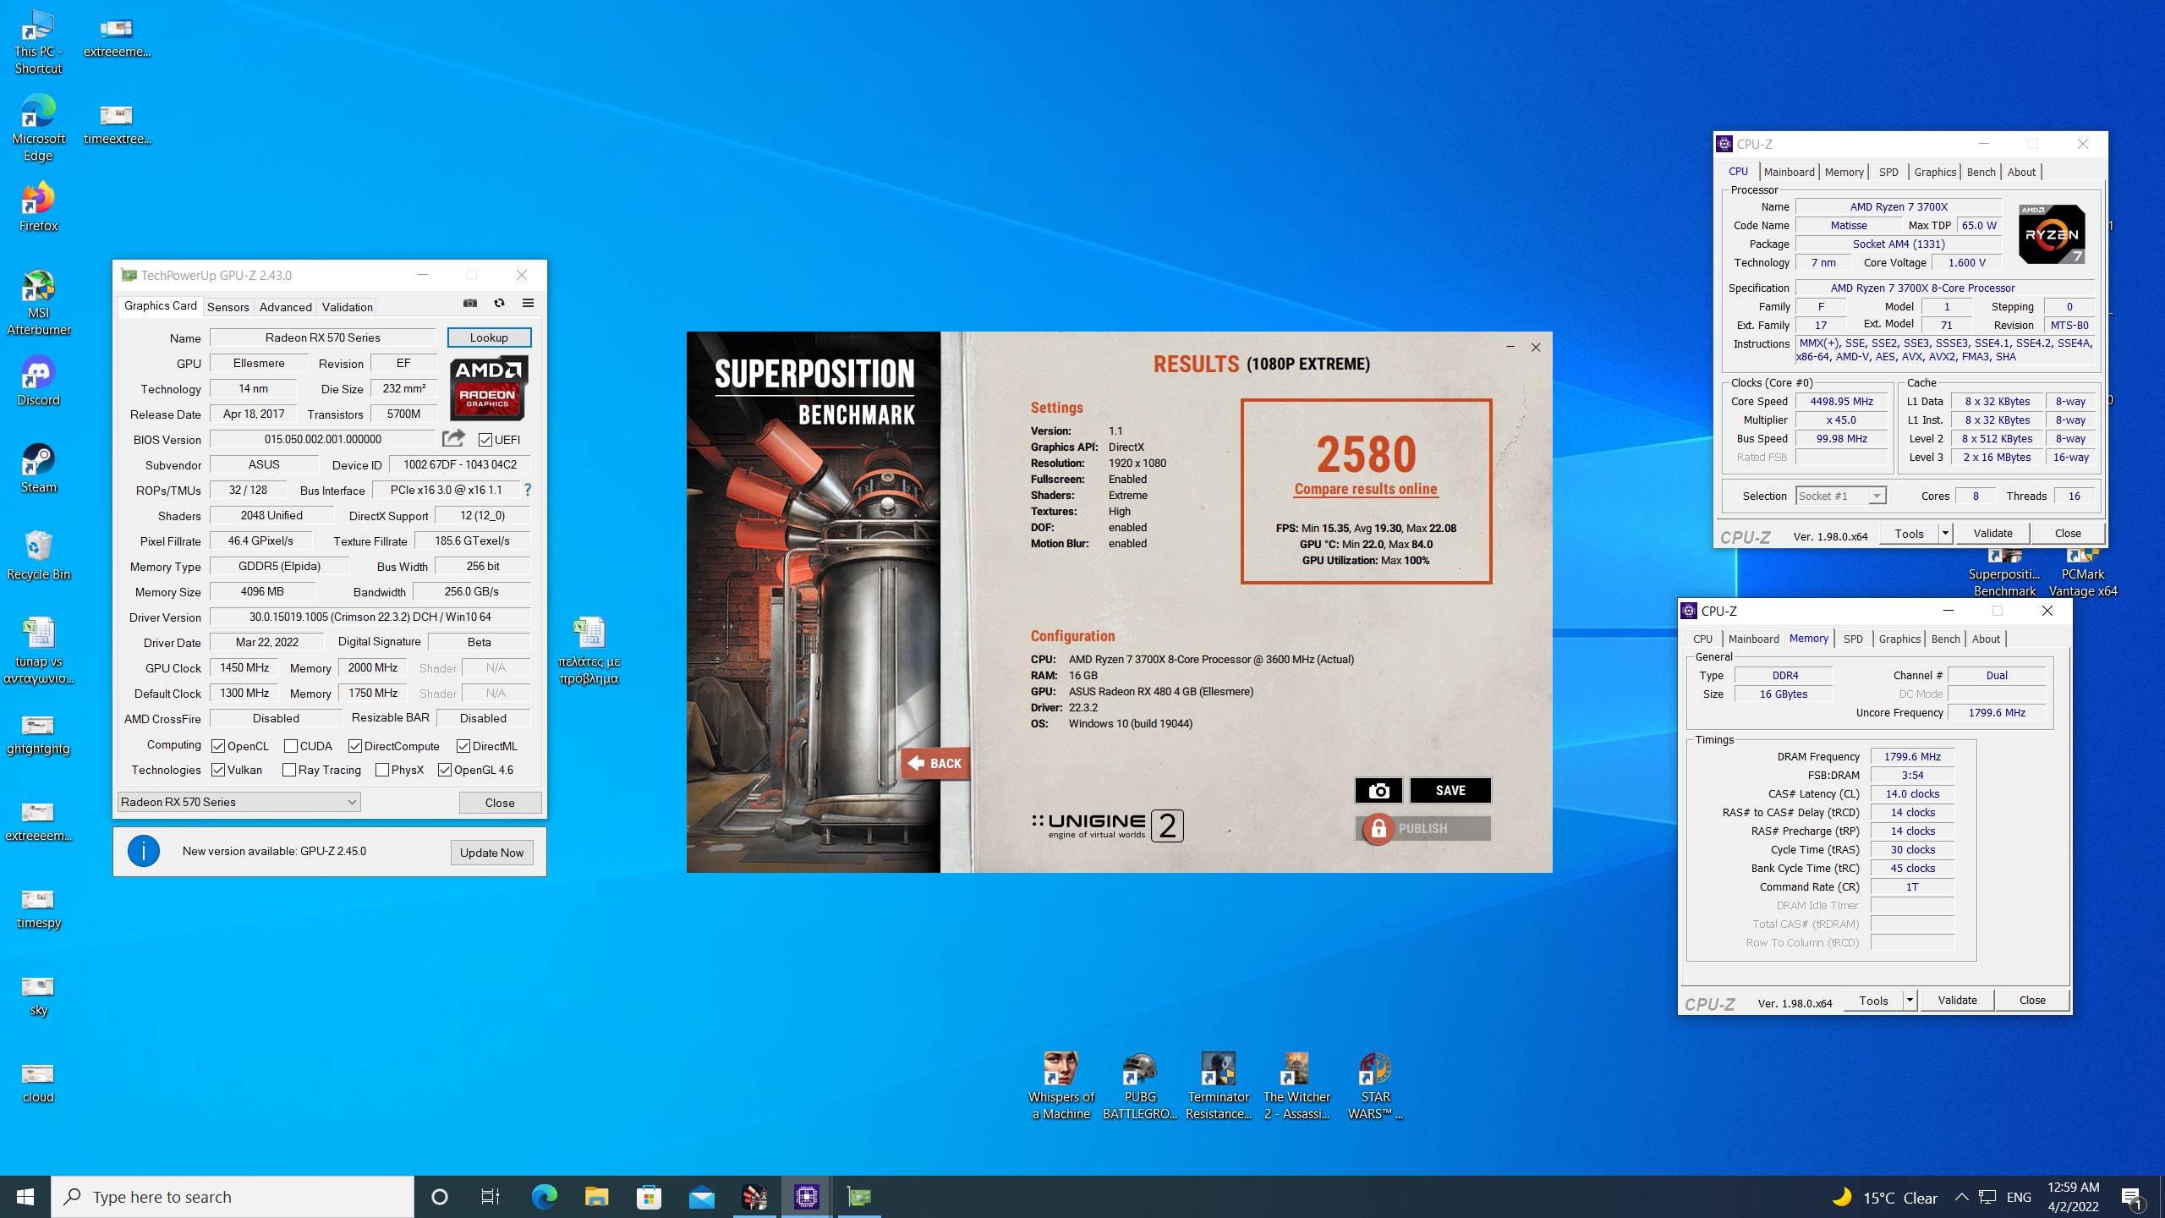Screen dimensions: 2165x1218
Task: Open Microsoft Store from taskbar
Action: click(x=649, y=1196)
